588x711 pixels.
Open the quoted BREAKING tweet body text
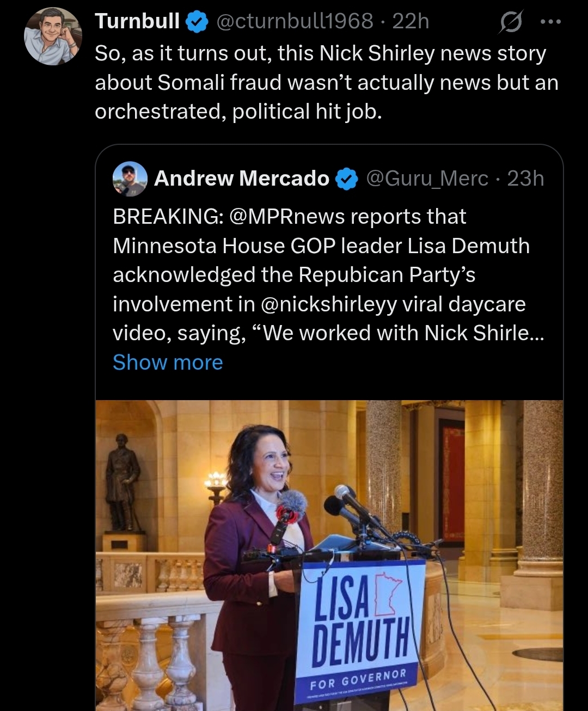(328, 275)
